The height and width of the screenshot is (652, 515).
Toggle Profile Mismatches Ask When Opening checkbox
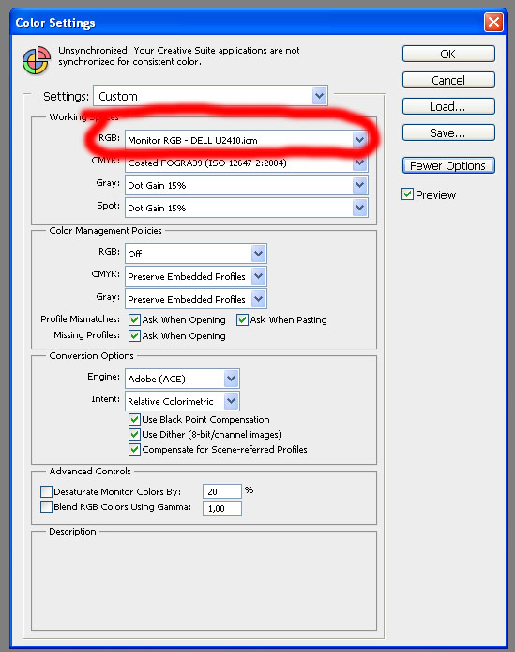(x=134, y=319)
